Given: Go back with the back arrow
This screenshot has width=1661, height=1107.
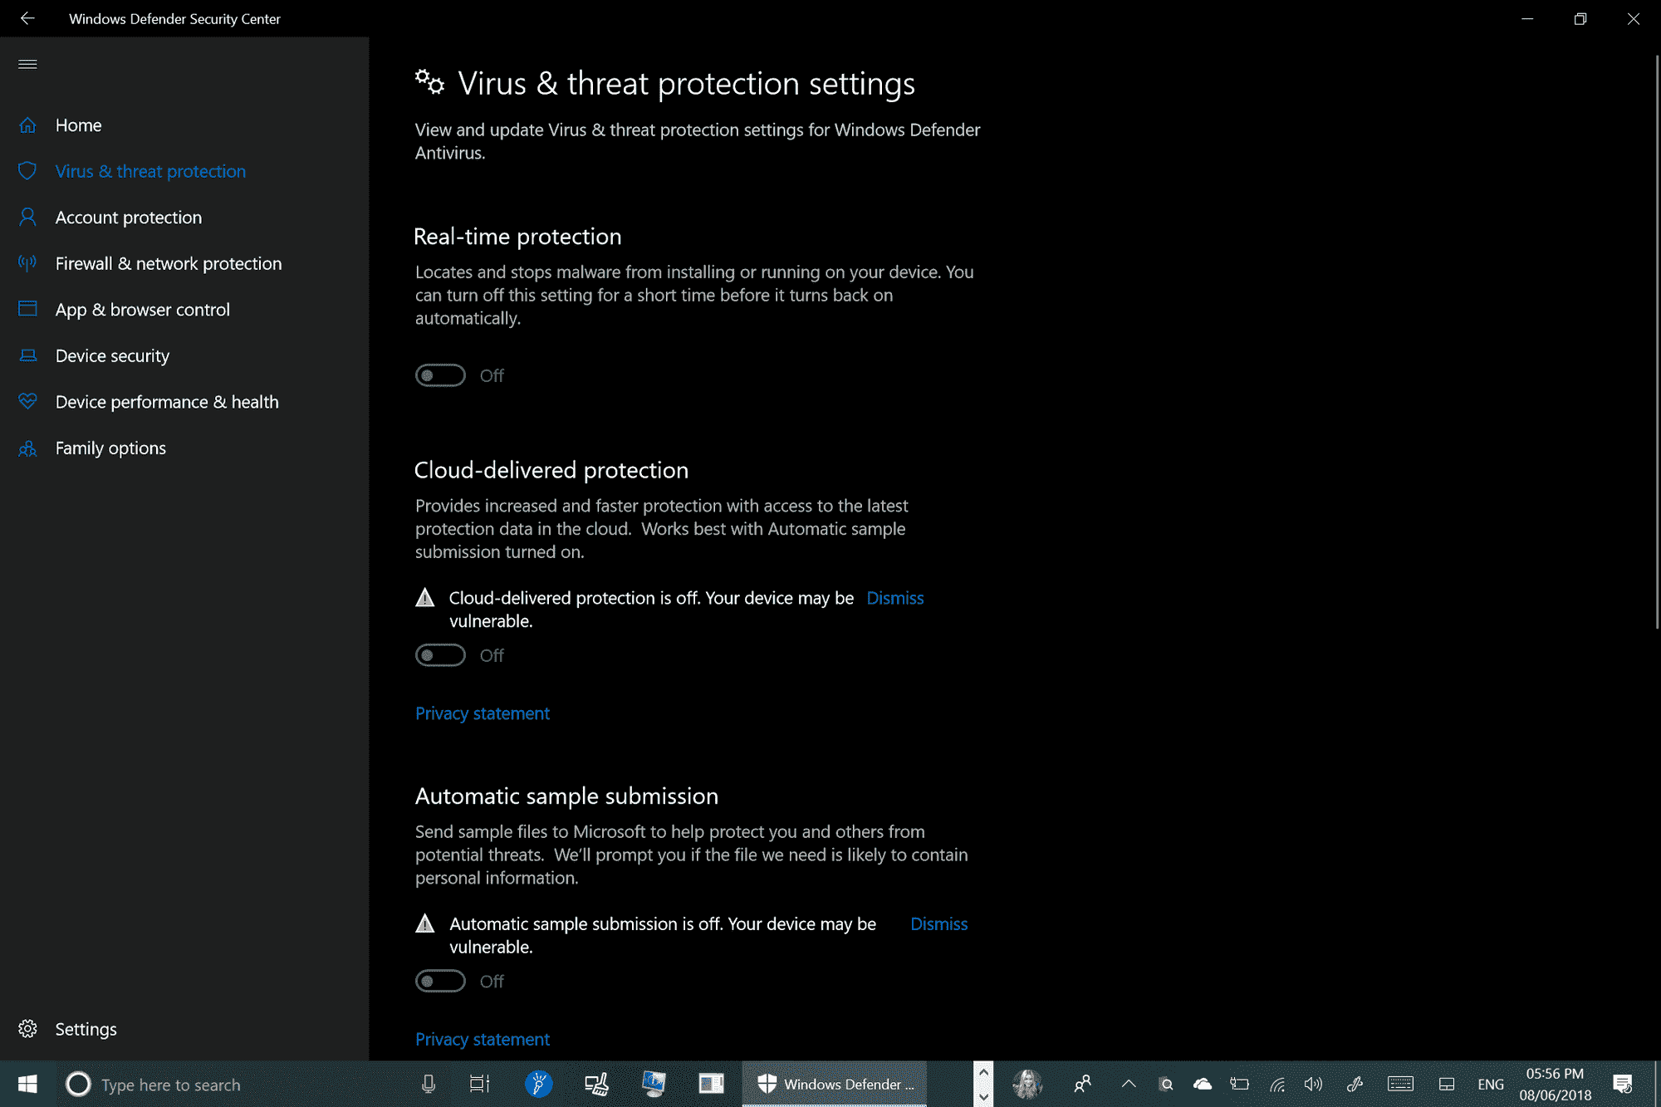Looking at the screenshot, I should point(27,18).
